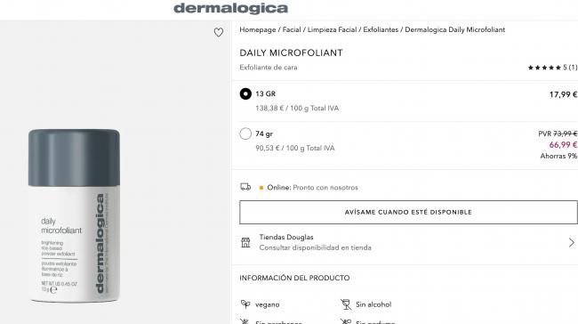Click the vegano leaf icon
The image size is (578, 324).
245,304
